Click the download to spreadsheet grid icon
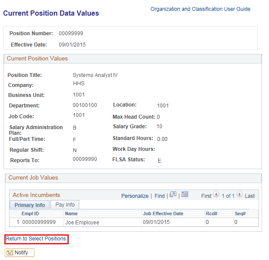Screen dimensions: 269x260 click(185, 195)
